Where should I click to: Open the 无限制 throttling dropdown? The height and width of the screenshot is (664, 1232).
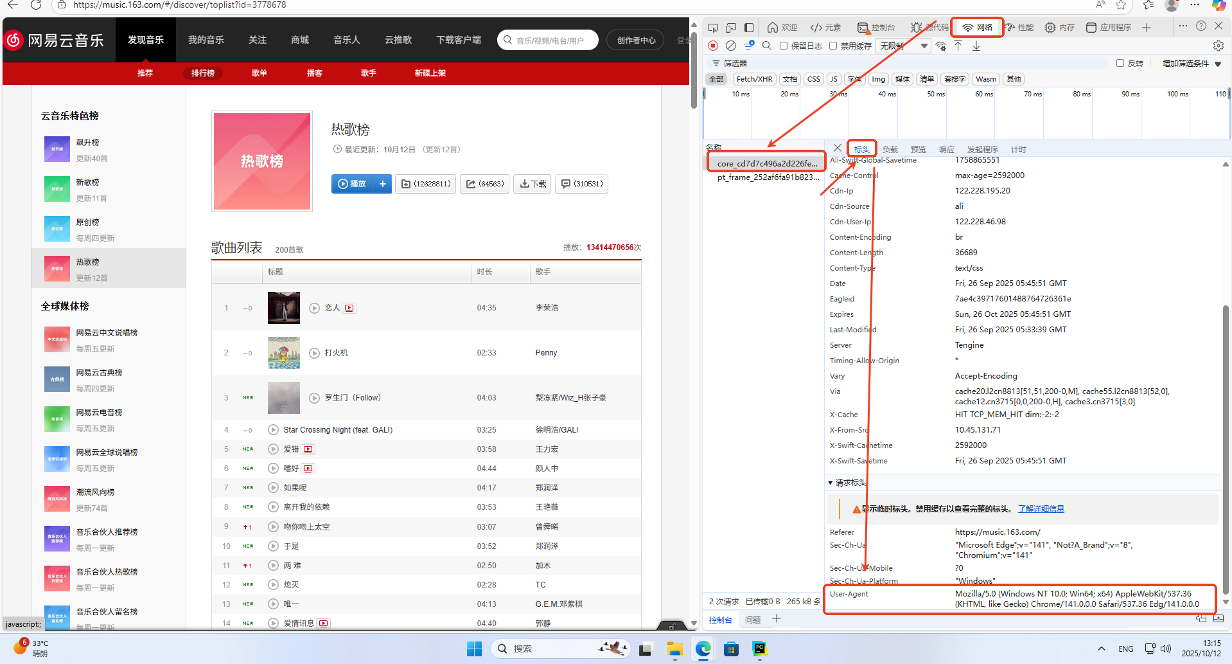pyautogui.click(x=903, y=46)
